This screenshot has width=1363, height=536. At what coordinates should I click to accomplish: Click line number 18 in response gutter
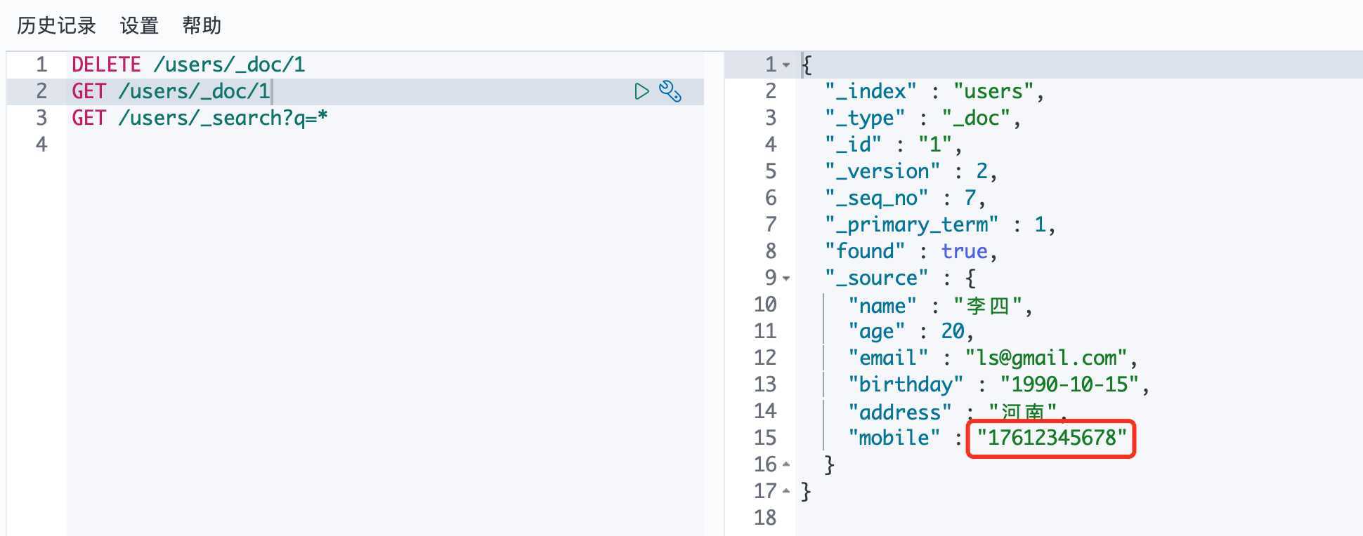(765, 518)
